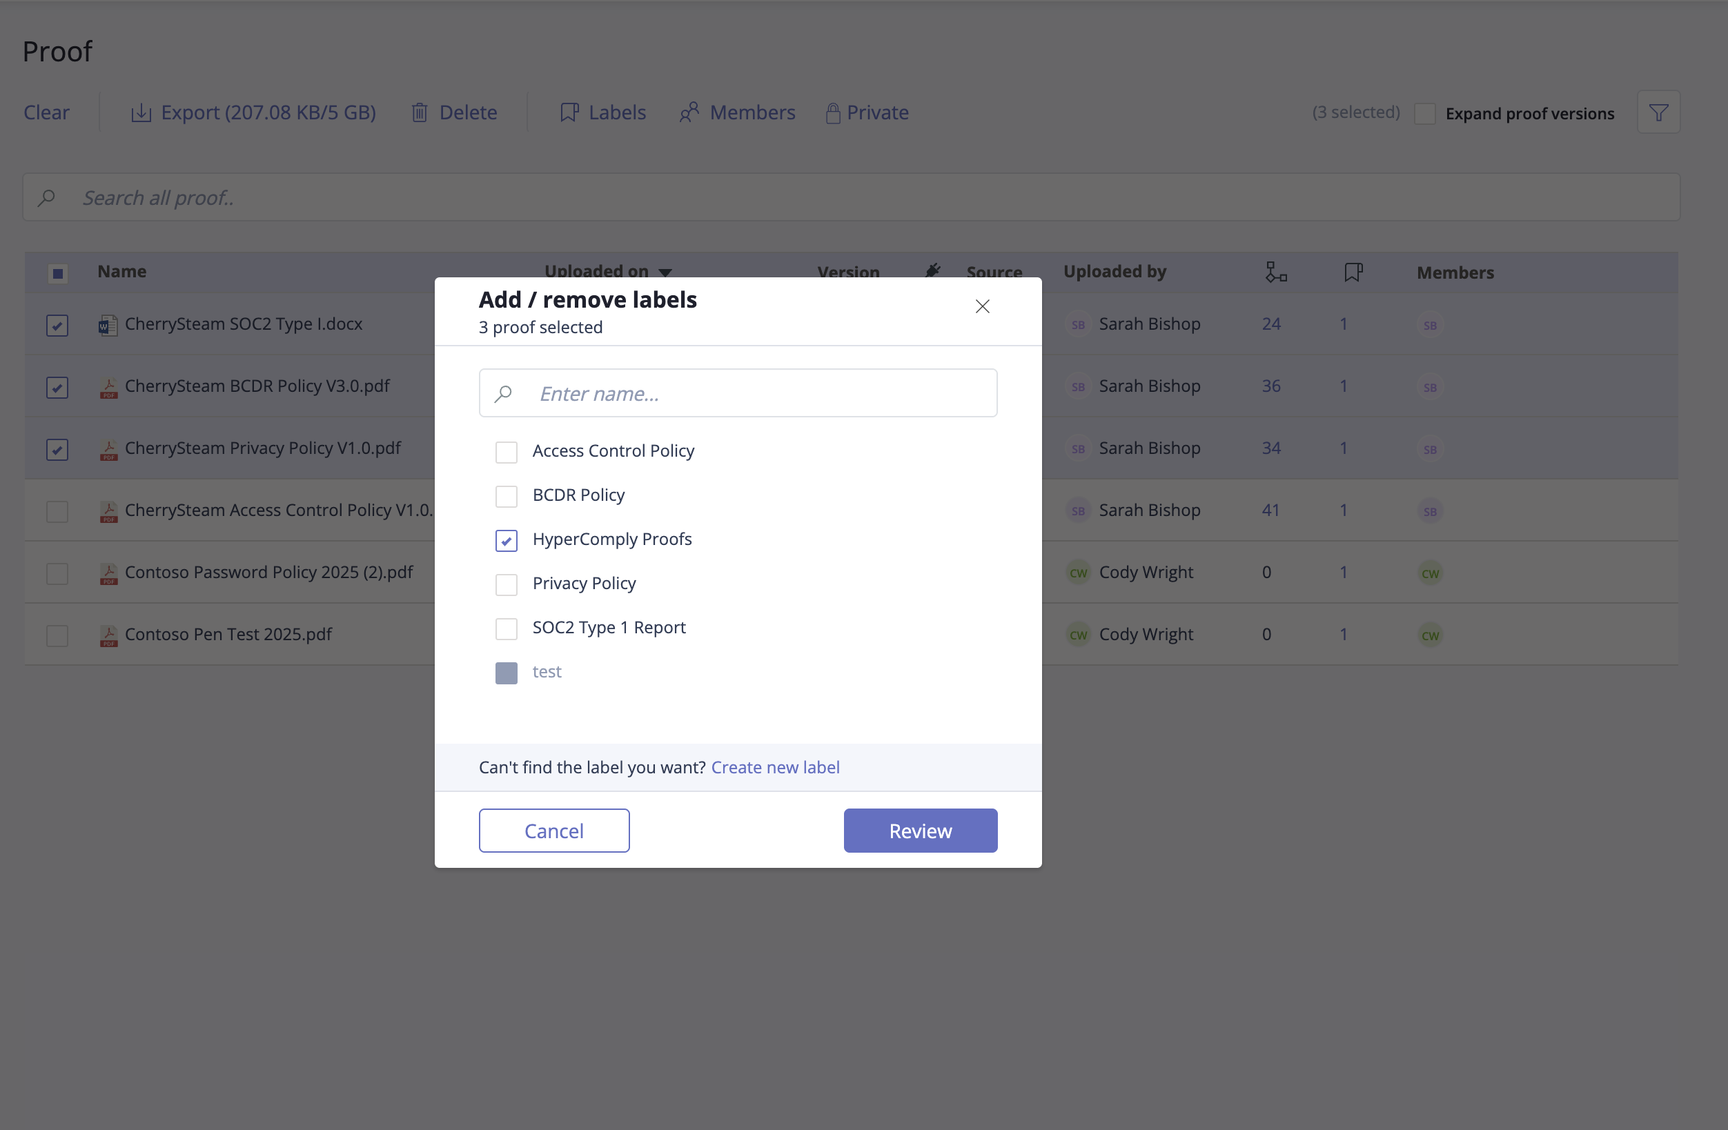Click the Cancel button
The width and height of the screenshot is (1728, 1130).
click(554, 831)
